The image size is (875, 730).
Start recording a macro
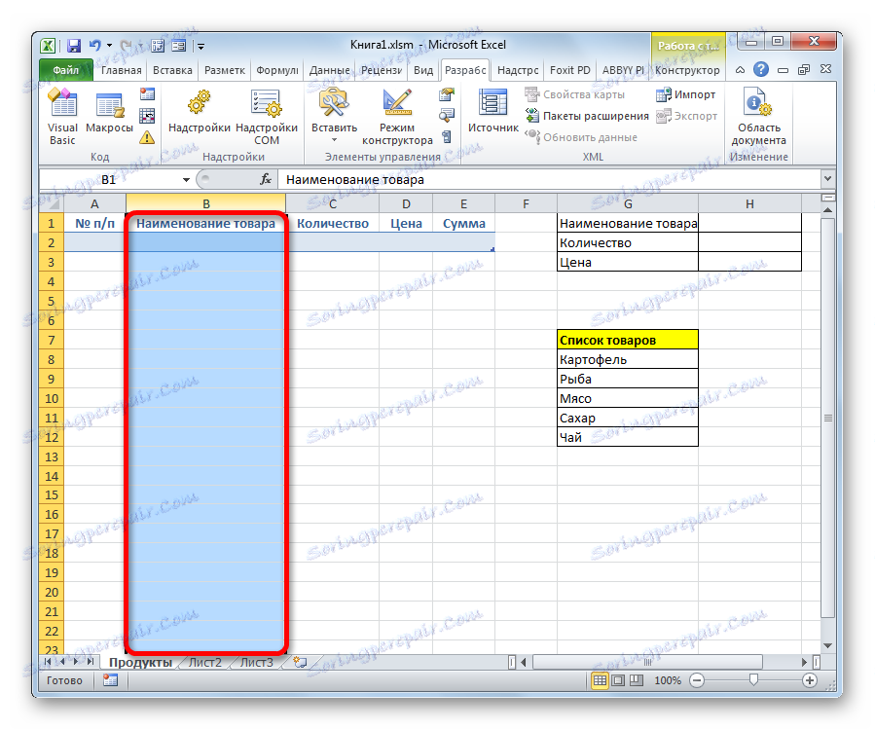(147, 93)
